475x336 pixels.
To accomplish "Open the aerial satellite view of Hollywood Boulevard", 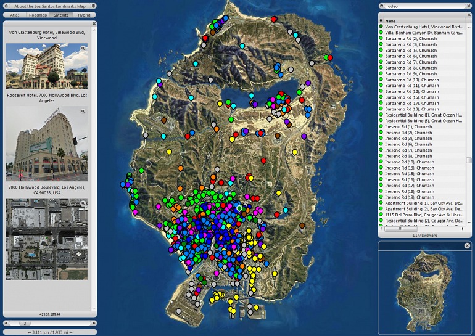I will [x=47, y=239].
